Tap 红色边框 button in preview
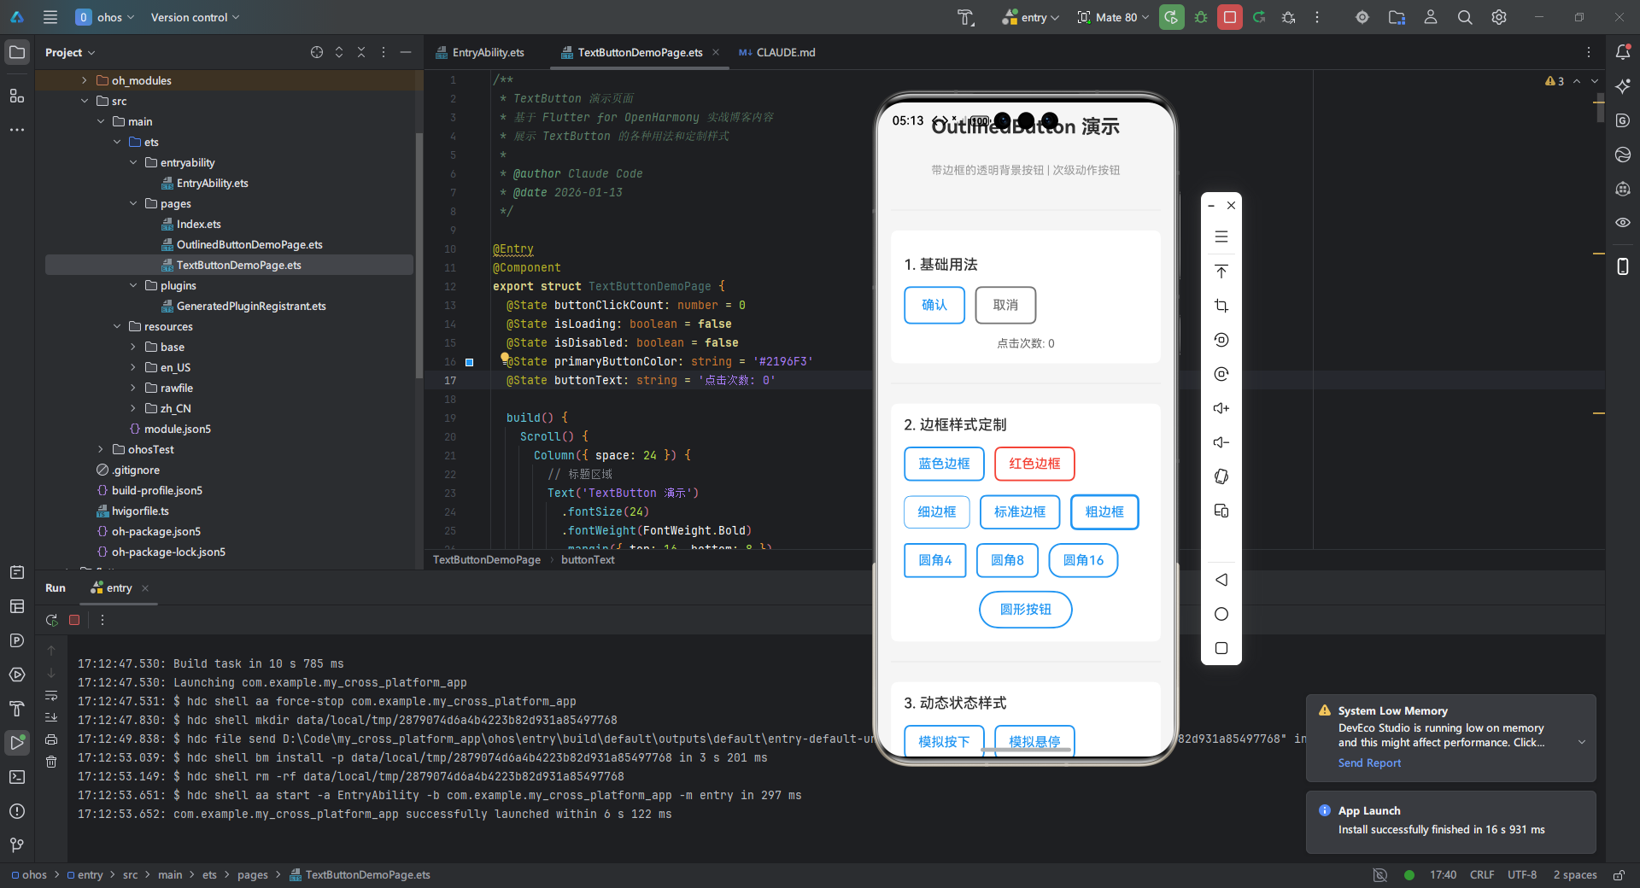Screen dimensions: 1640x888 click(x=1034, y=464)
